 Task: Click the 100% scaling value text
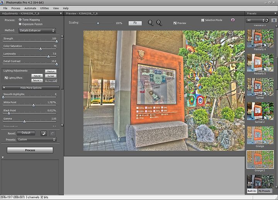point(119,23)
